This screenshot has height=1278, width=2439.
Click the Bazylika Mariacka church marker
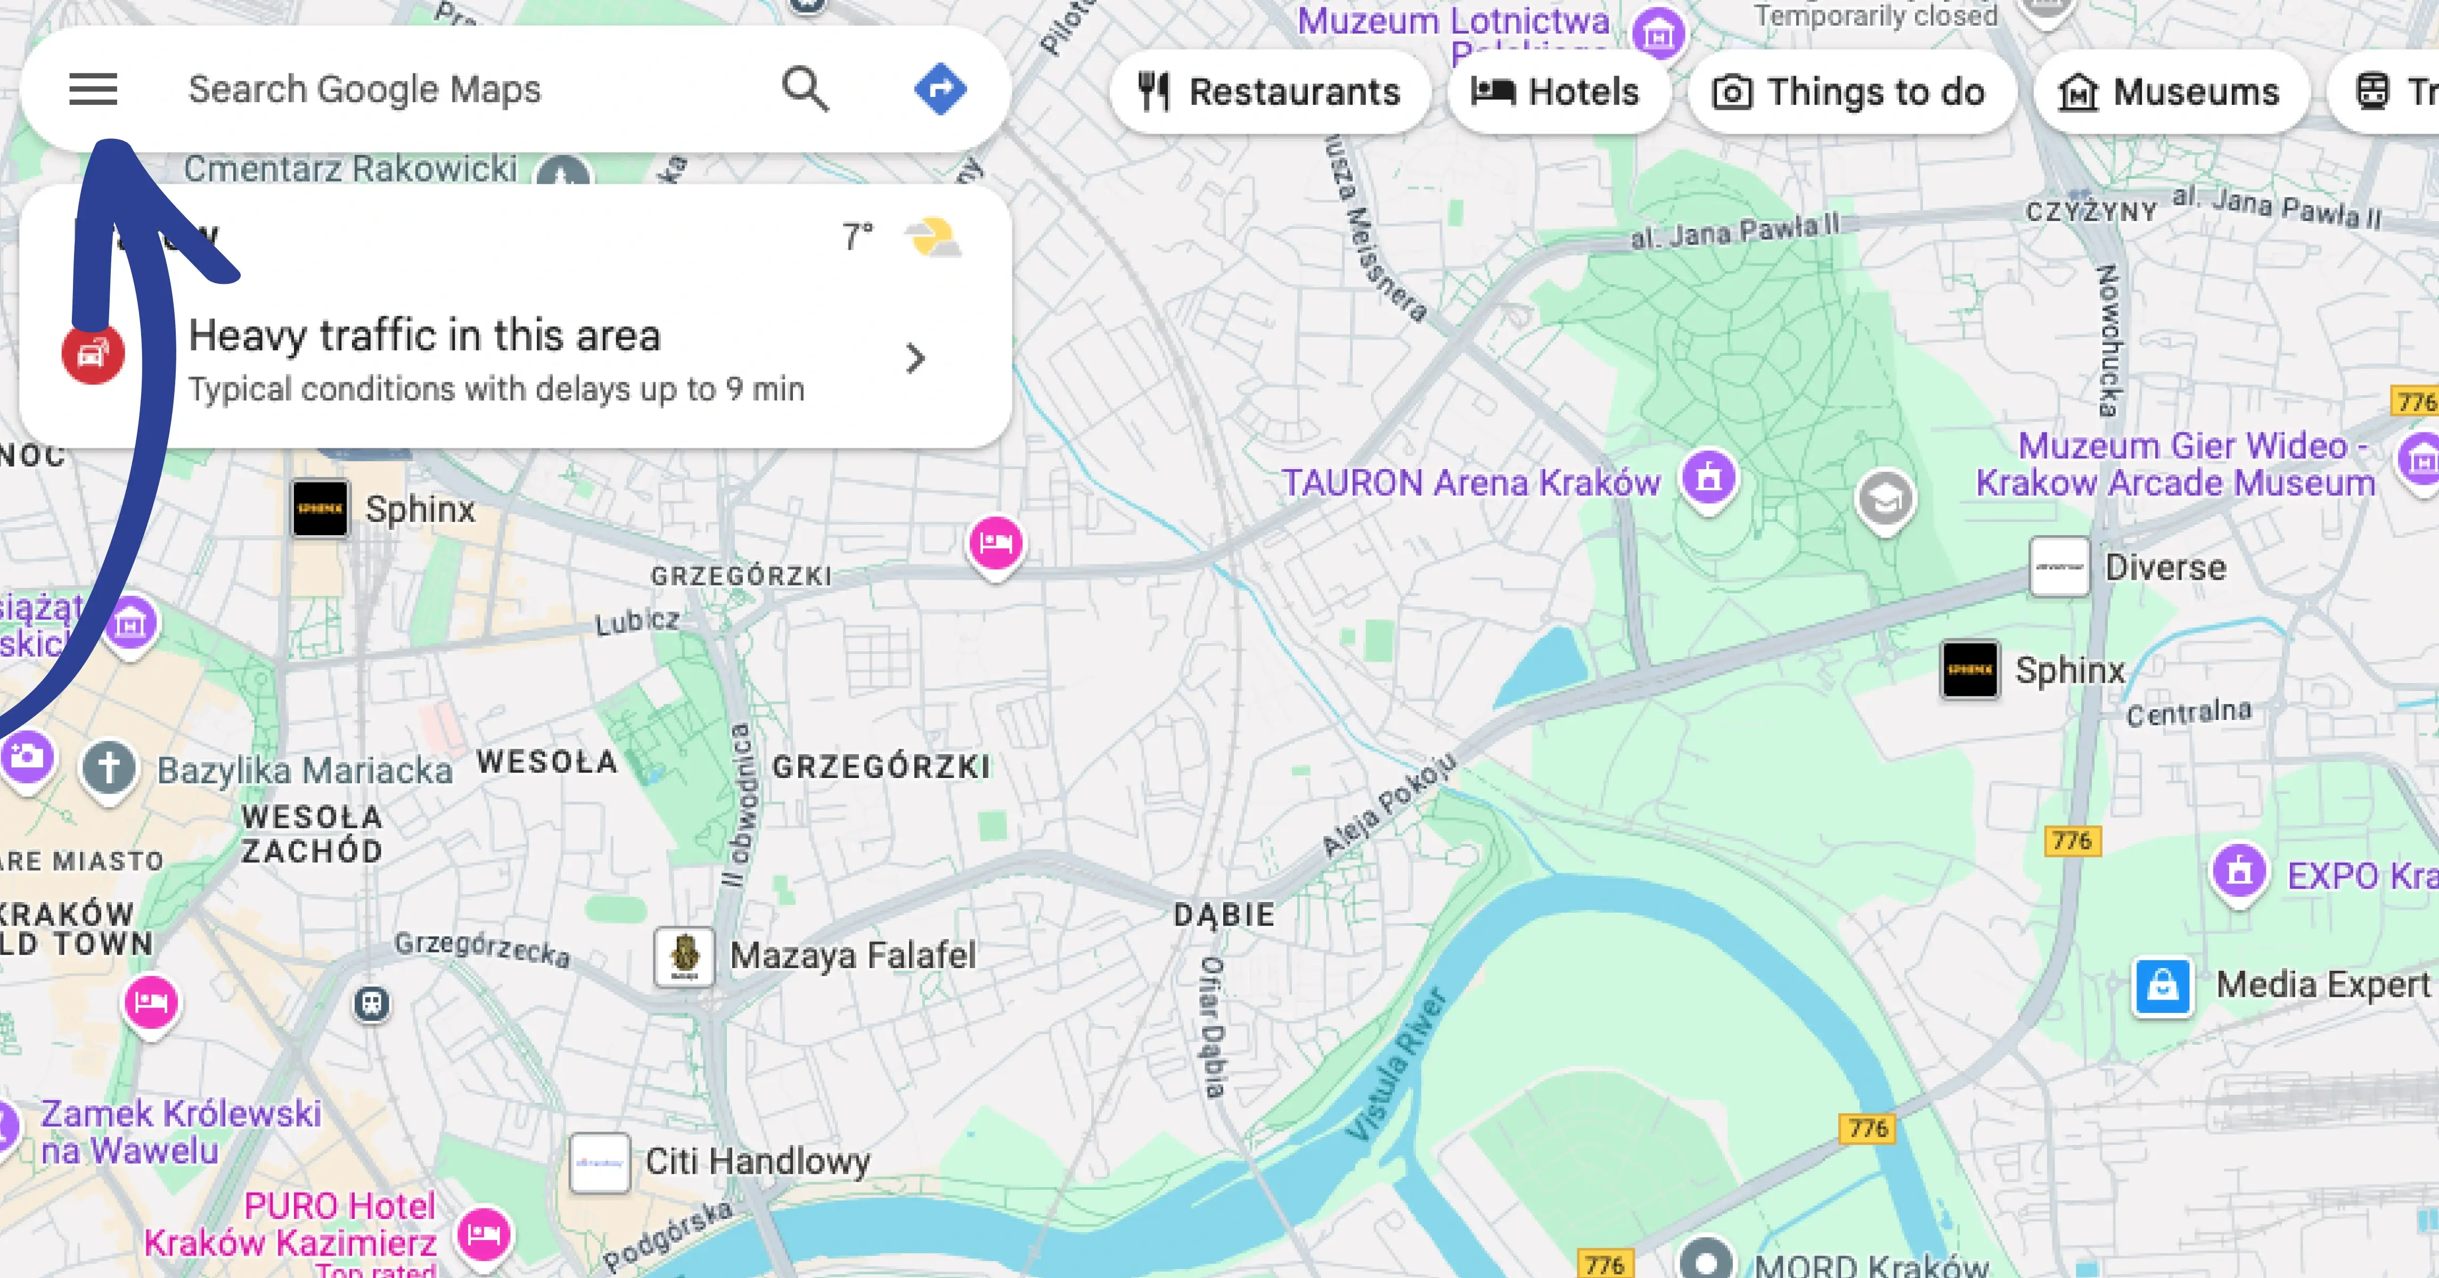pos(110,769)
